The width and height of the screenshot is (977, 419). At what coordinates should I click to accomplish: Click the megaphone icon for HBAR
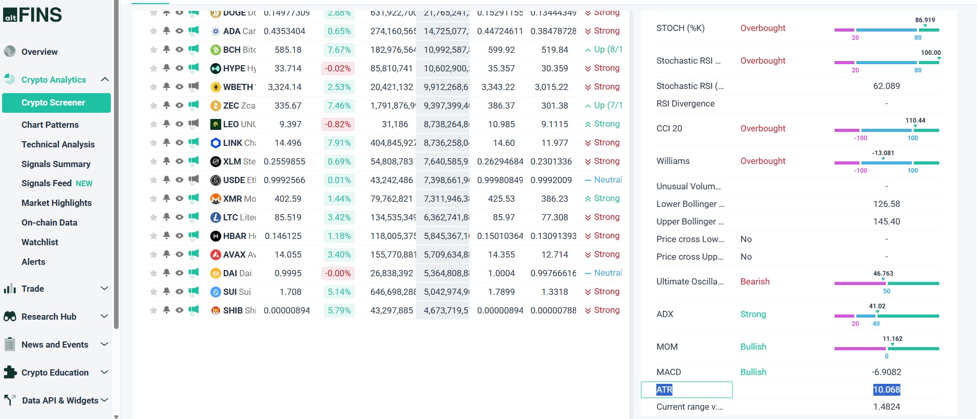click(x=193, y=235)
